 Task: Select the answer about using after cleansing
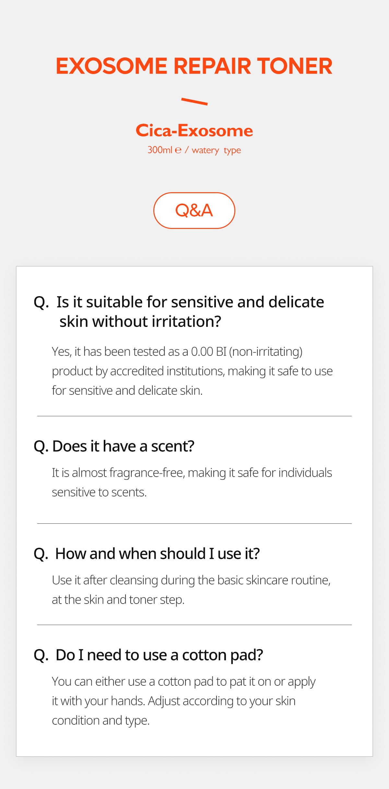[191, 590]
